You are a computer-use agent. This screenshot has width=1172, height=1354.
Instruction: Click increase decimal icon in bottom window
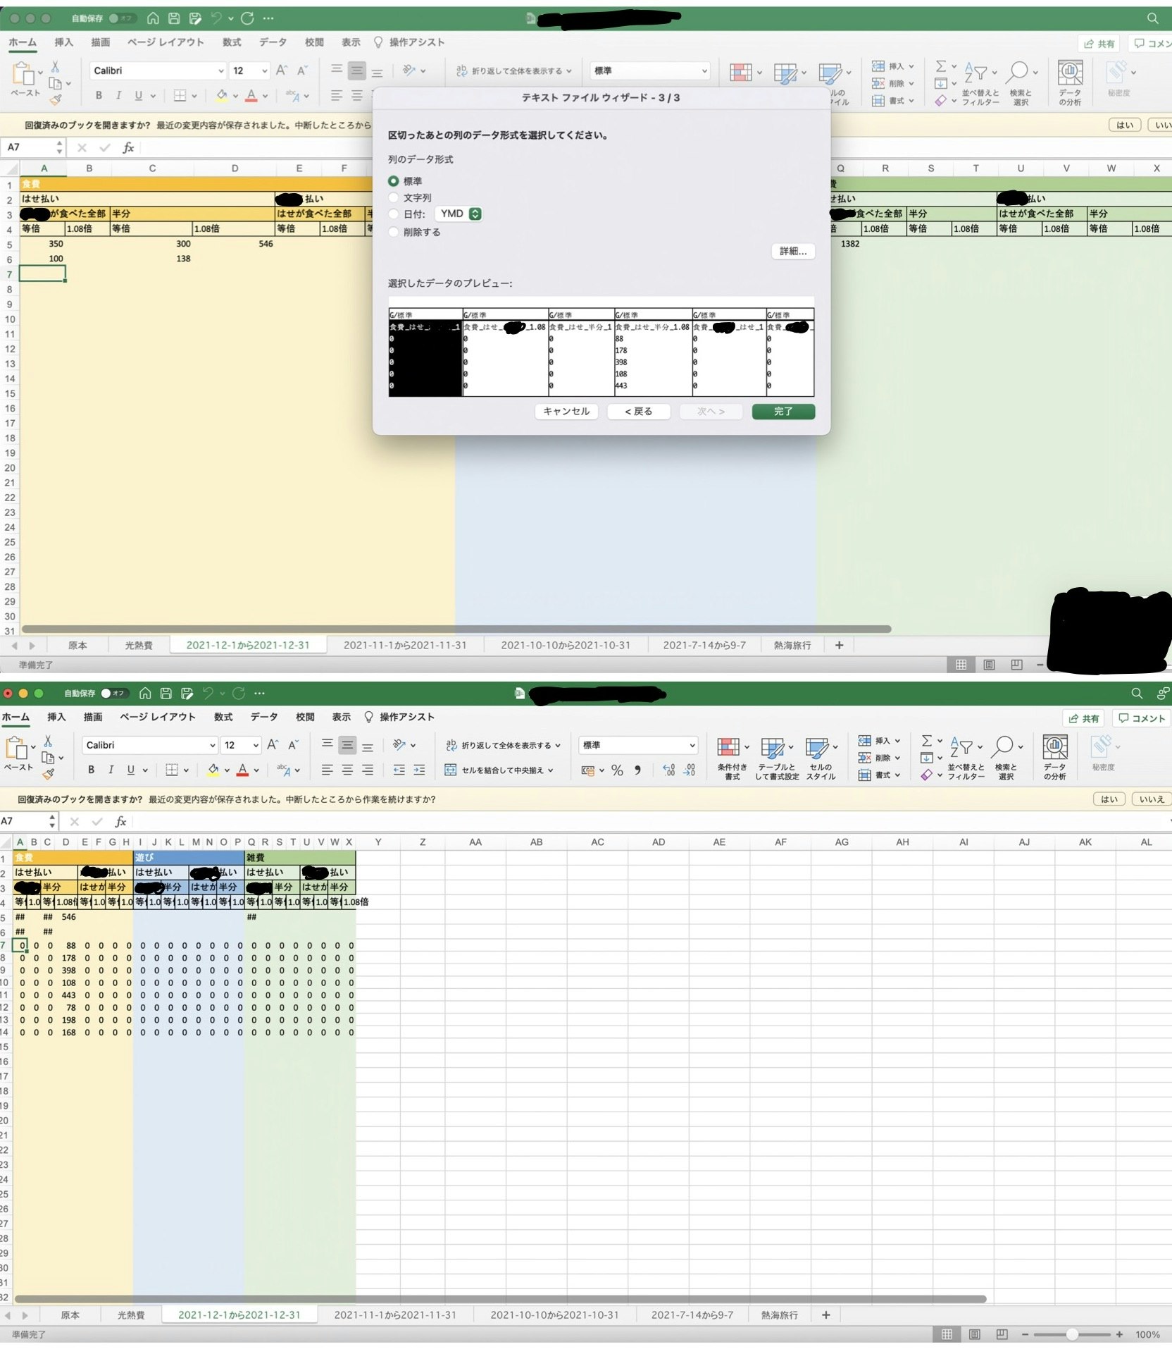668,770
